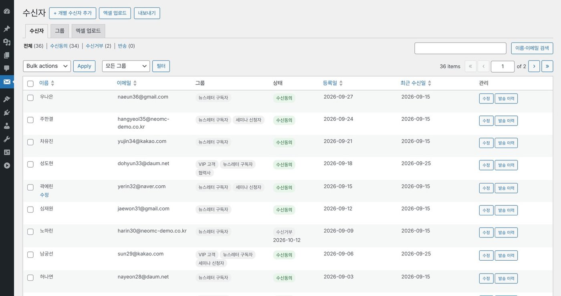Select the checkbox for 성도현
561x296 pixels.
30,164
